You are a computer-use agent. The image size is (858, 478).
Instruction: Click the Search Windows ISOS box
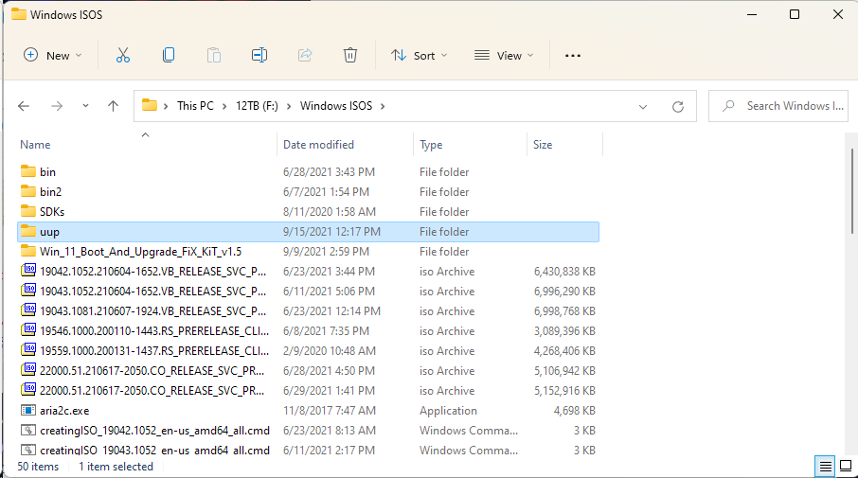pos(786,106)
